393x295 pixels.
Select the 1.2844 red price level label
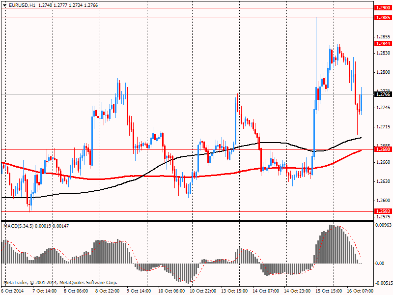pyautogui.click(x=383, y=44)
